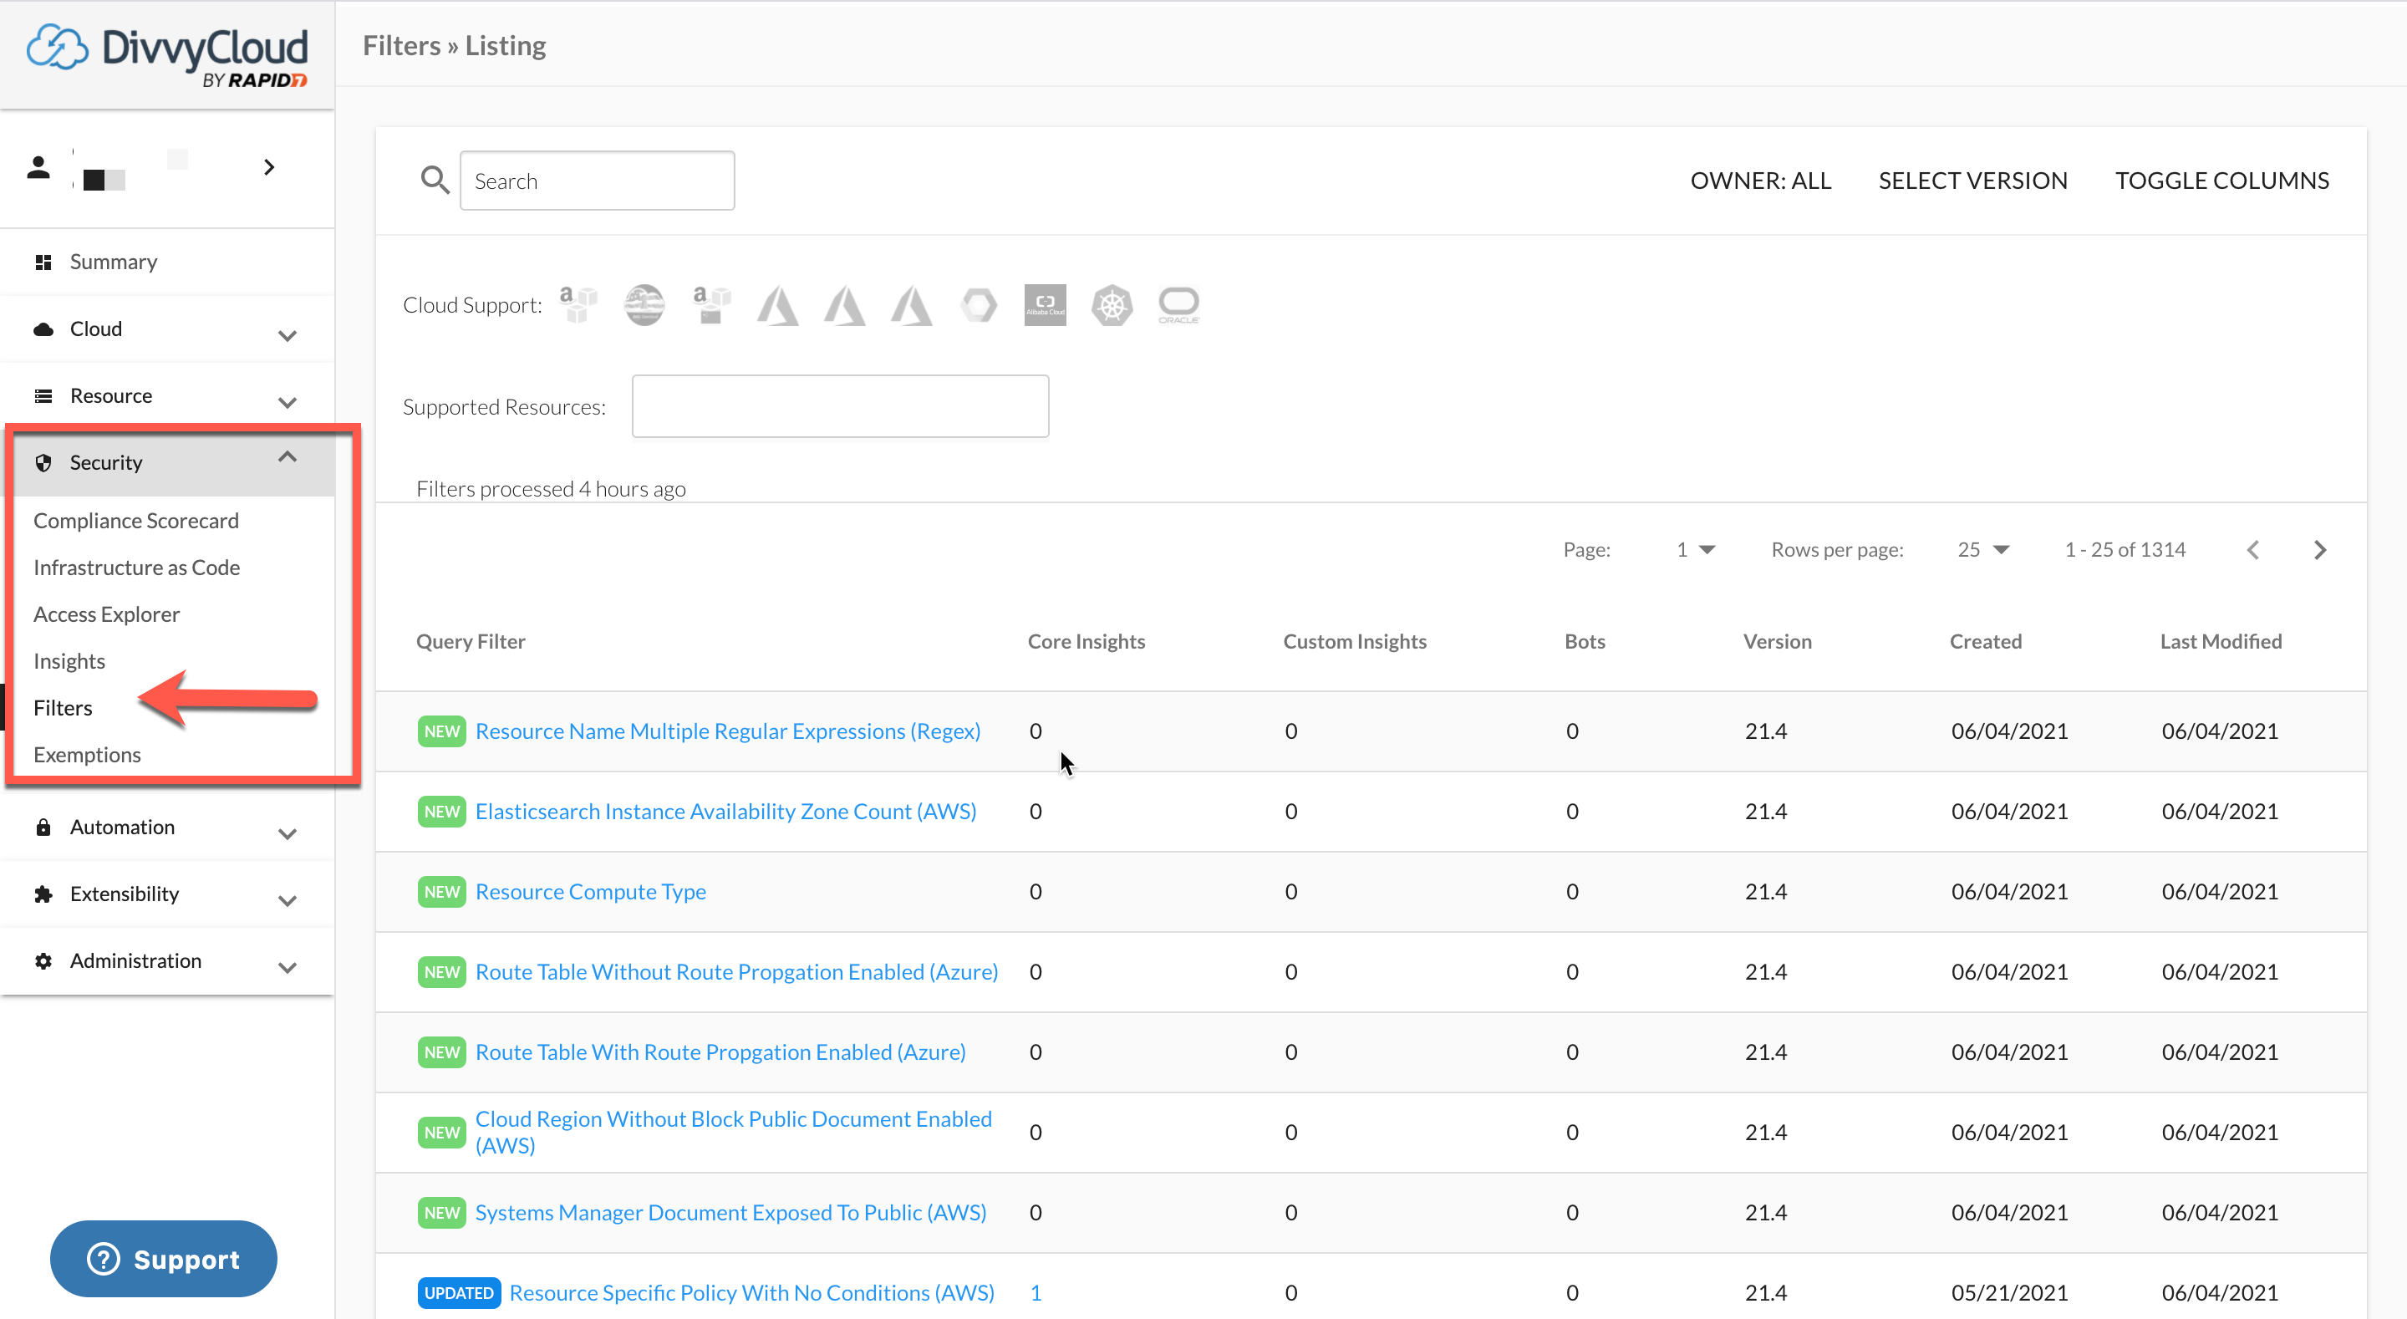Click the Supported Resources input box
Image resolution: width=2407 pixels, height=1319 pixels.
[839, 405]
